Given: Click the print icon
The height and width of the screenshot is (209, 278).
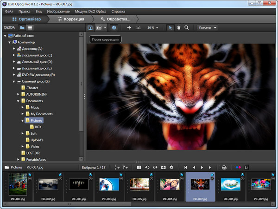Looking at the screenshot, I should (224, 167).
